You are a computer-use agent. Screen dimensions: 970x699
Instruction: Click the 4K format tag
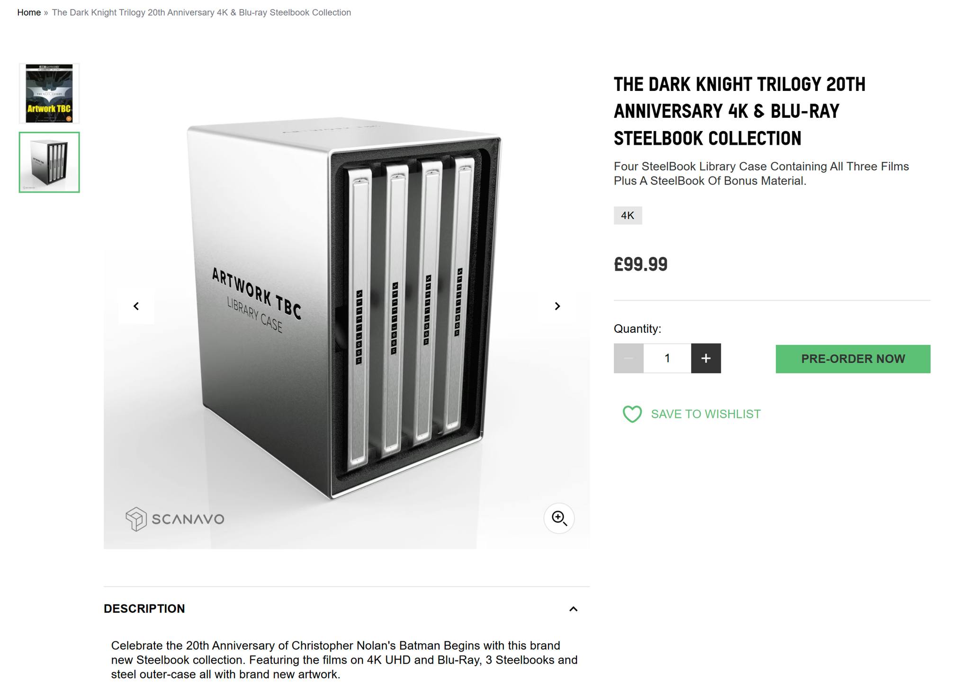(x=628, y=216)
